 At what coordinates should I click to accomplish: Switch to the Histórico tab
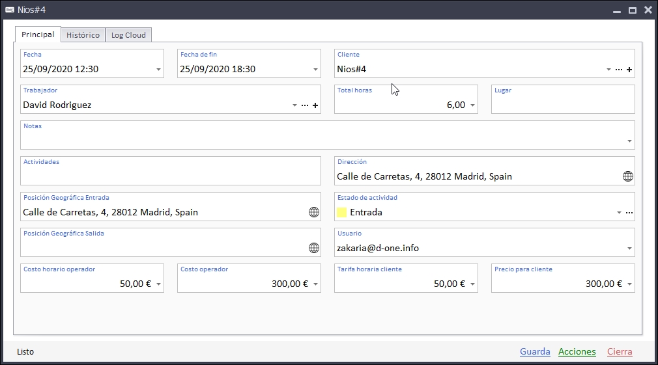point(83,35)
